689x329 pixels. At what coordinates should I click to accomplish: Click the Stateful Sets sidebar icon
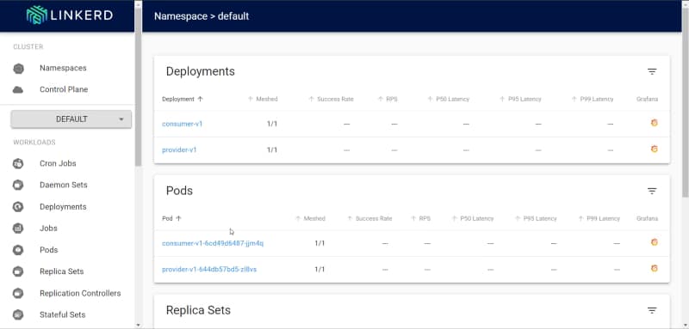pos(18,314)
